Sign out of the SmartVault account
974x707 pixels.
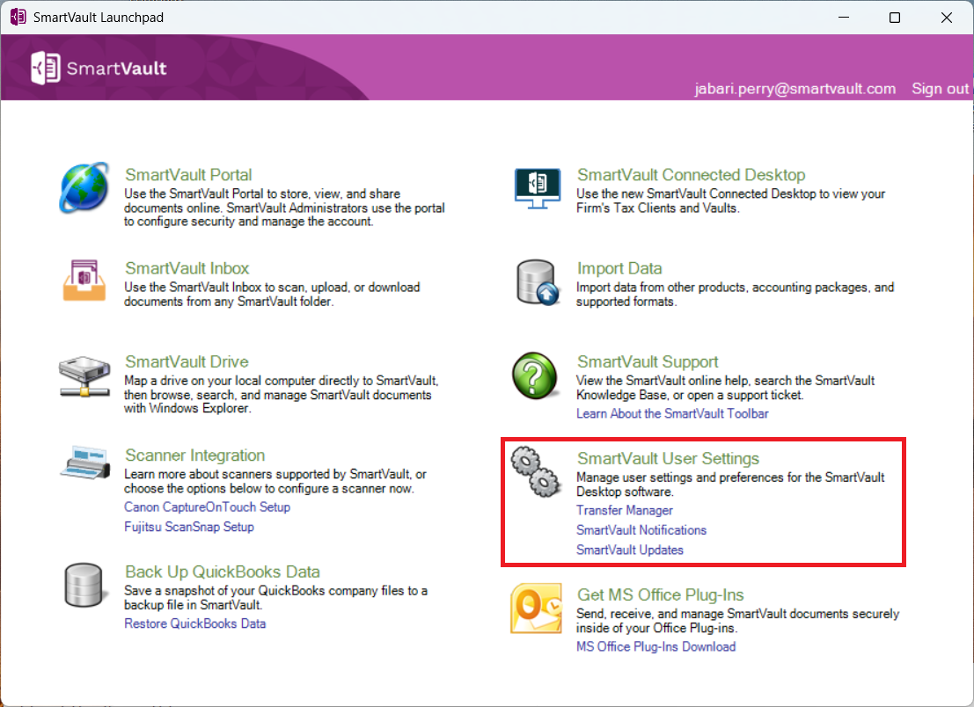click(940, 89)
